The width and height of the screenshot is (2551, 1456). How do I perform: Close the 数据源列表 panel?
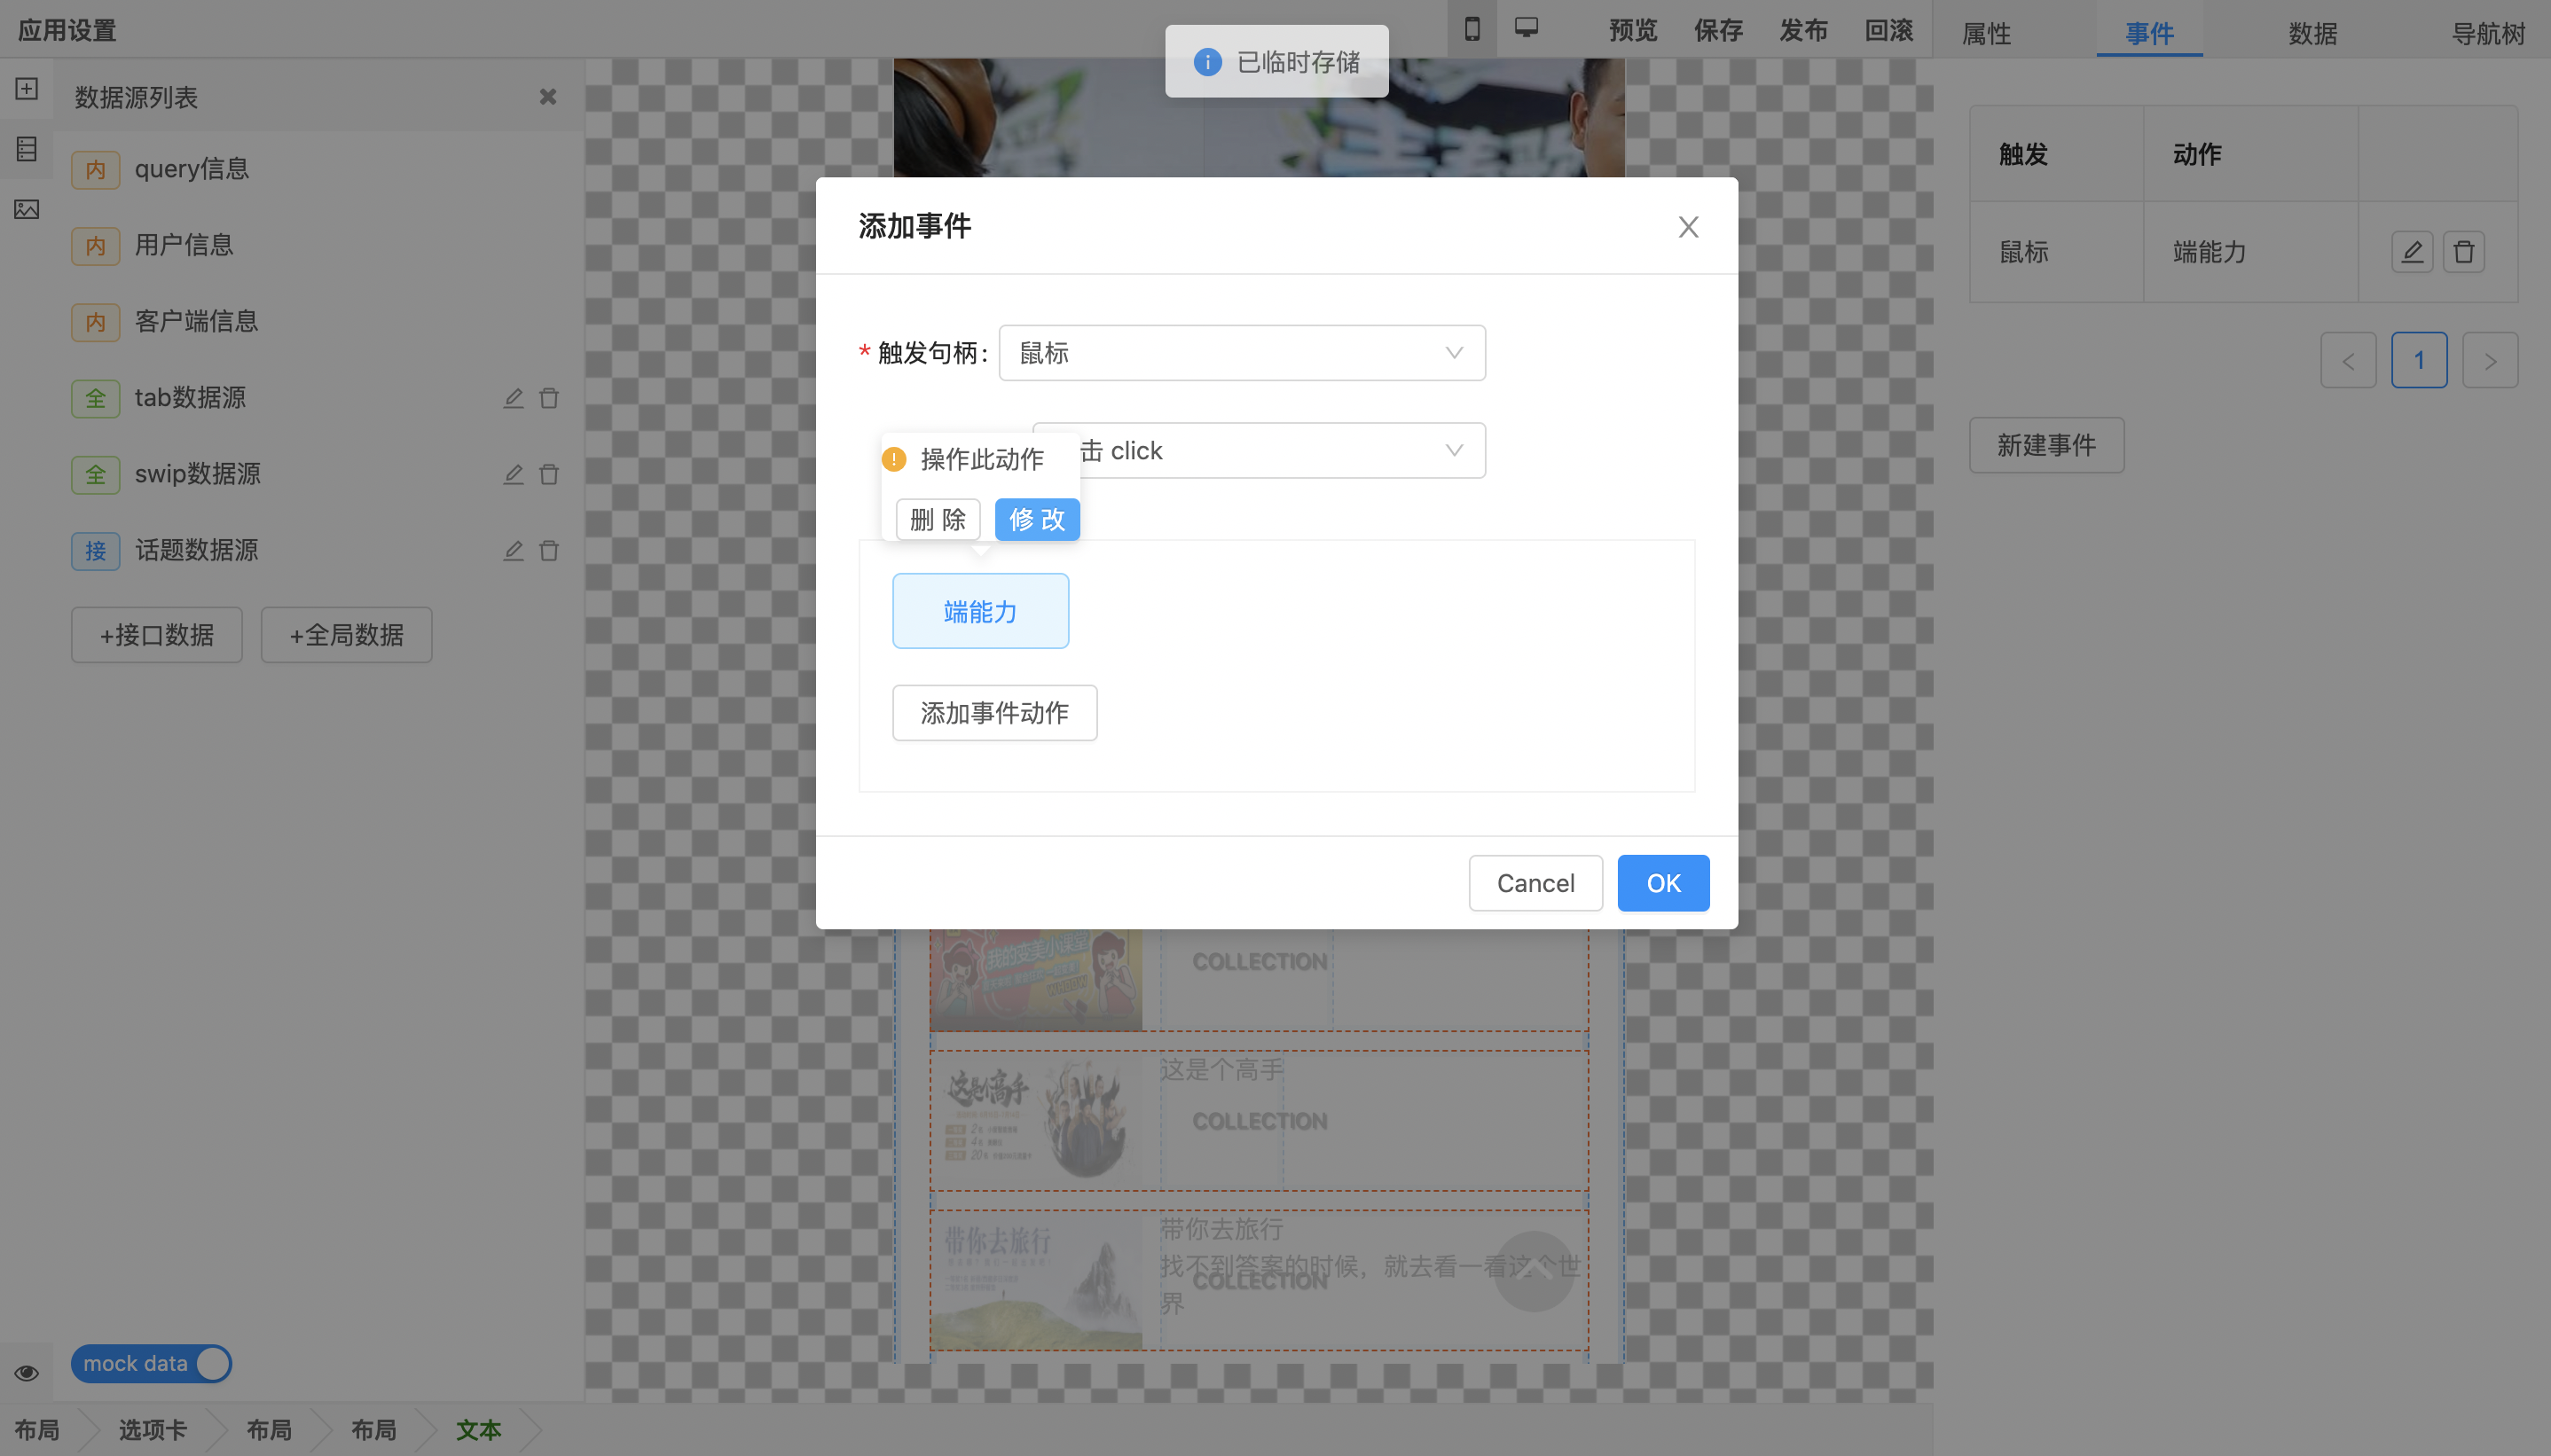[x=547, y=97]
